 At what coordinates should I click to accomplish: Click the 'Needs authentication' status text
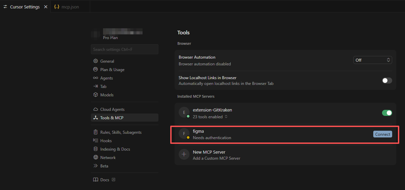pos(212,138)
